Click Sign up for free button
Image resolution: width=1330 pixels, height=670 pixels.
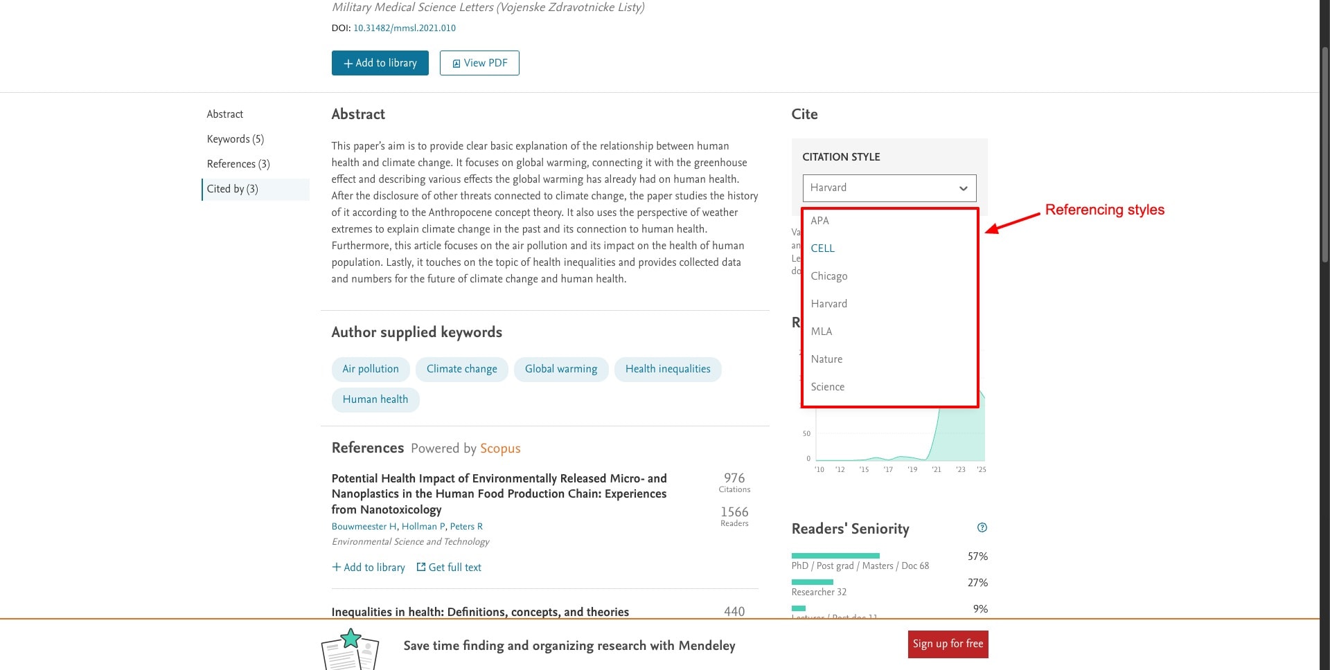click(948, 644)
